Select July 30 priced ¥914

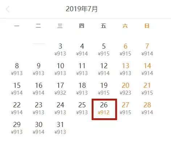click(x=38, y=128)
